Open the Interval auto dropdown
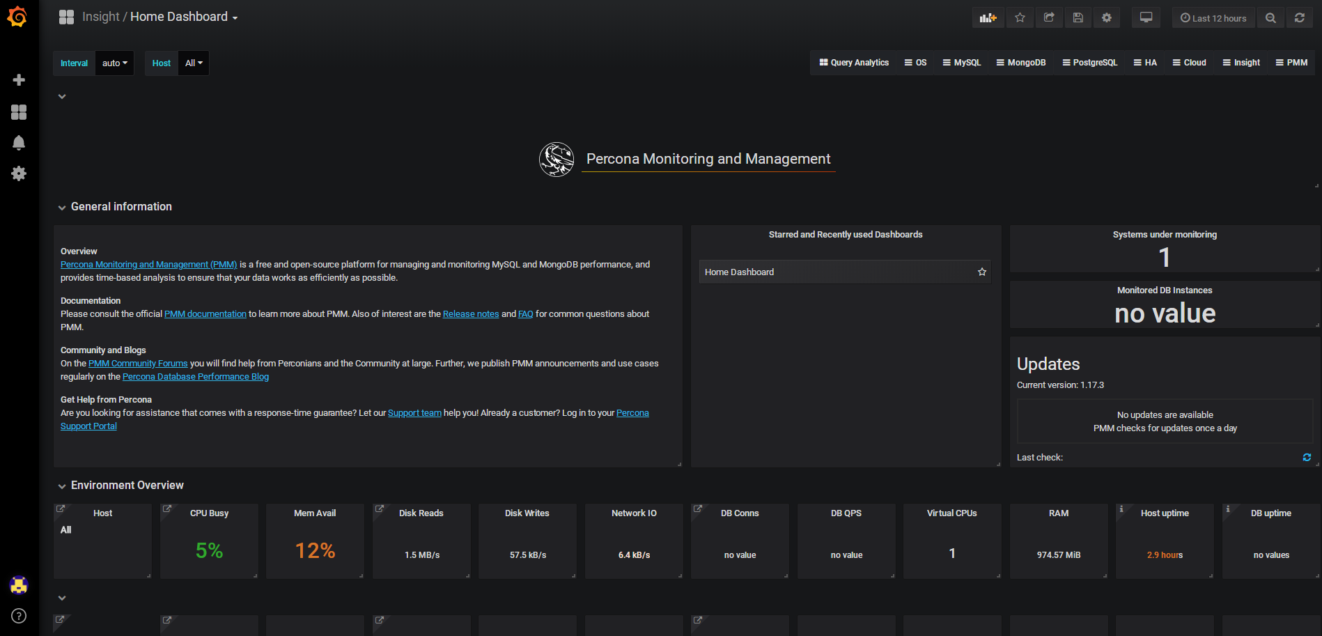1322x636 pixels. tap(115, 63)
